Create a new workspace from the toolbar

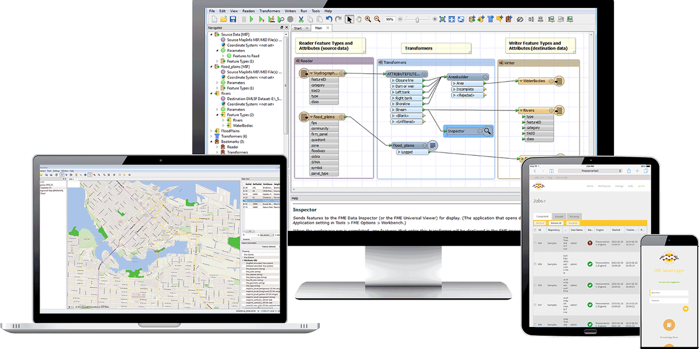click(214, 19)
